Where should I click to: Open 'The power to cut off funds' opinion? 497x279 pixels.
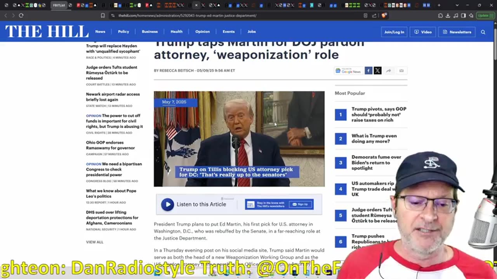click(115, 121)
